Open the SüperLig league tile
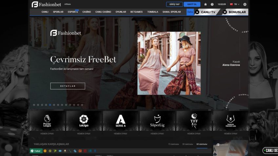Image resolution: width=278 pixels, height=156 pixels. pos(157,121)
